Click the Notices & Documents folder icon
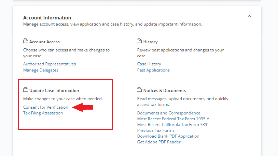Screen dimensions: 278x156 point(139,90)
